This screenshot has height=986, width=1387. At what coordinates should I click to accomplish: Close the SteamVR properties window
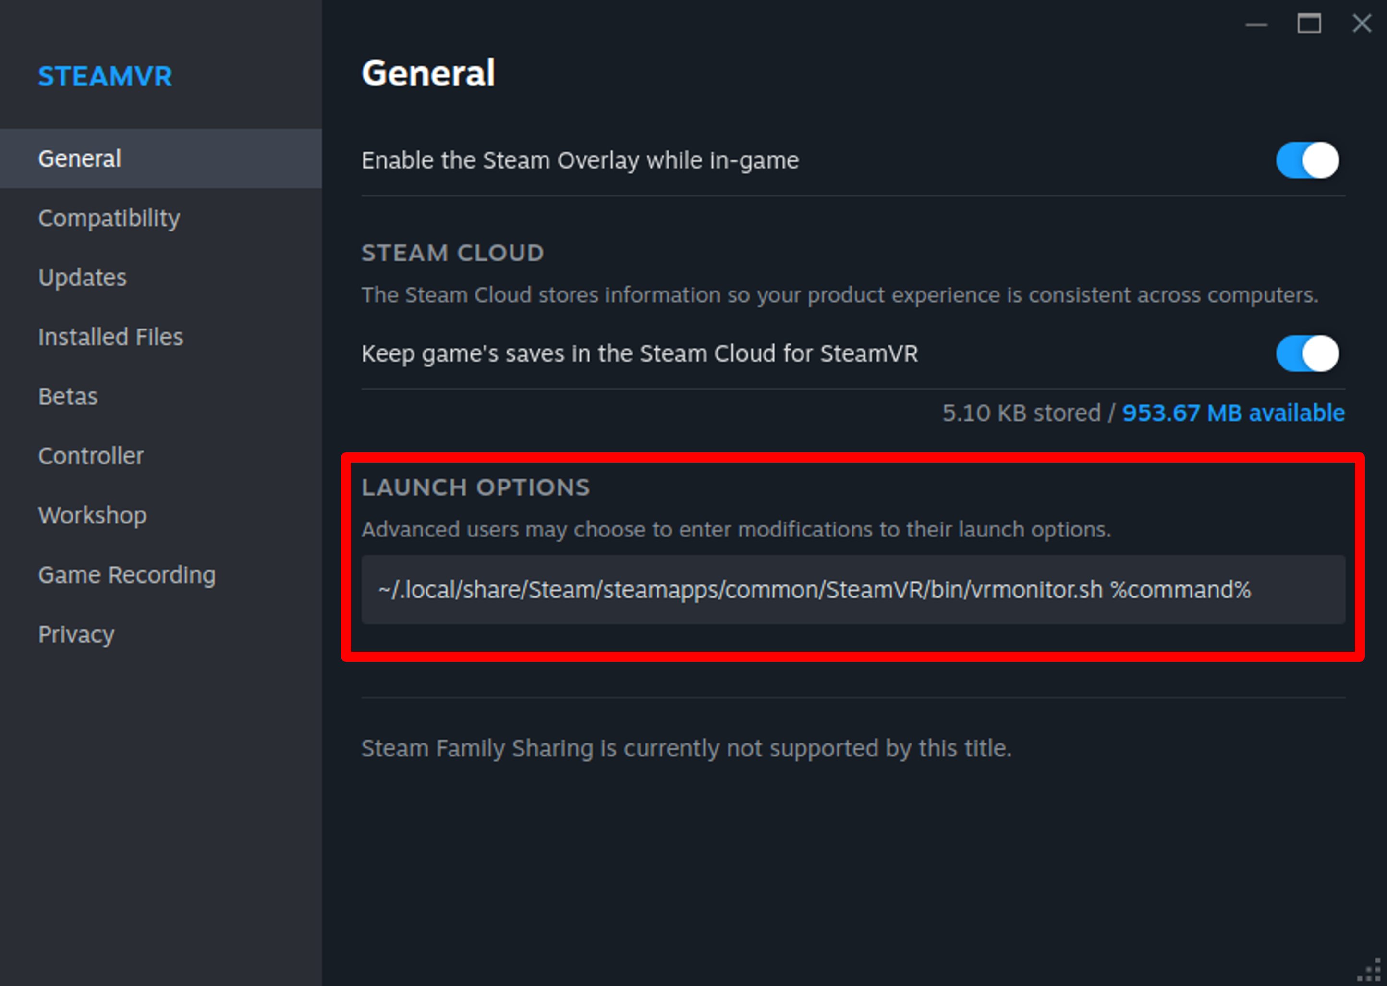[x=1362, y=24]
